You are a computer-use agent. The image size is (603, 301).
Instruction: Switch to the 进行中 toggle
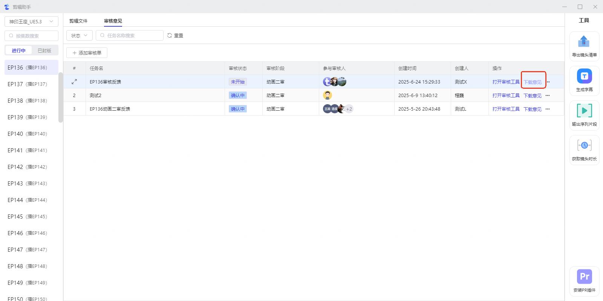18,50
